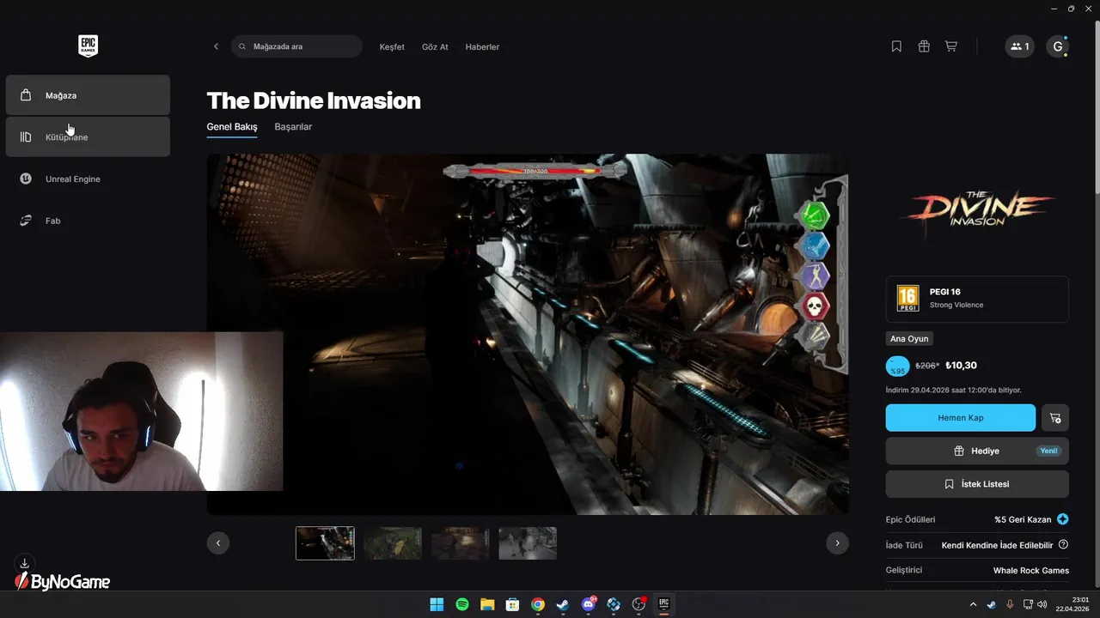Click the Ana Oyun label
The width and height of the screenshot is (1100, 618).
pyautogui.click(x=909, y=339)
